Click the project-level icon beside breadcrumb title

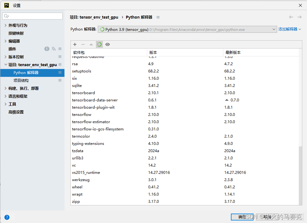click(158, 17)
